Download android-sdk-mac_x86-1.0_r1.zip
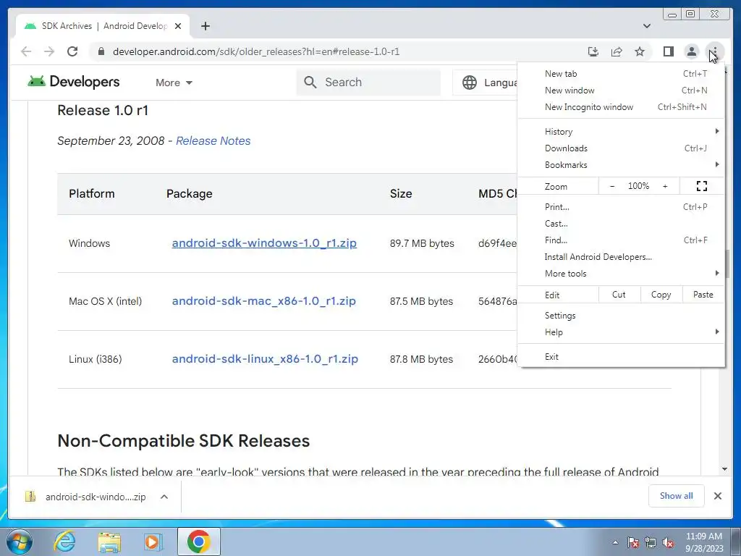 click(x=263, y=301)
